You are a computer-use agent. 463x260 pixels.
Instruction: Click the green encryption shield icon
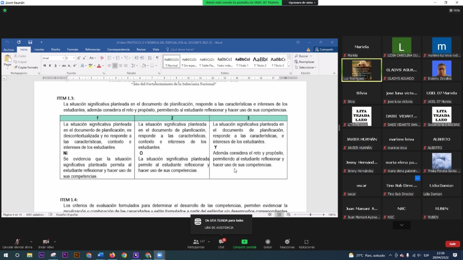coord(5,10)
